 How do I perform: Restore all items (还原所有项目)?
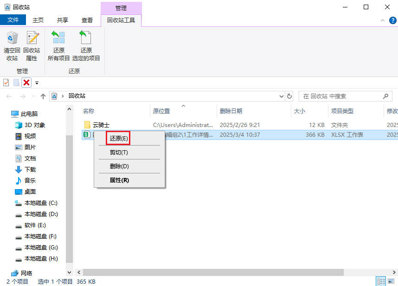[58, 46]
